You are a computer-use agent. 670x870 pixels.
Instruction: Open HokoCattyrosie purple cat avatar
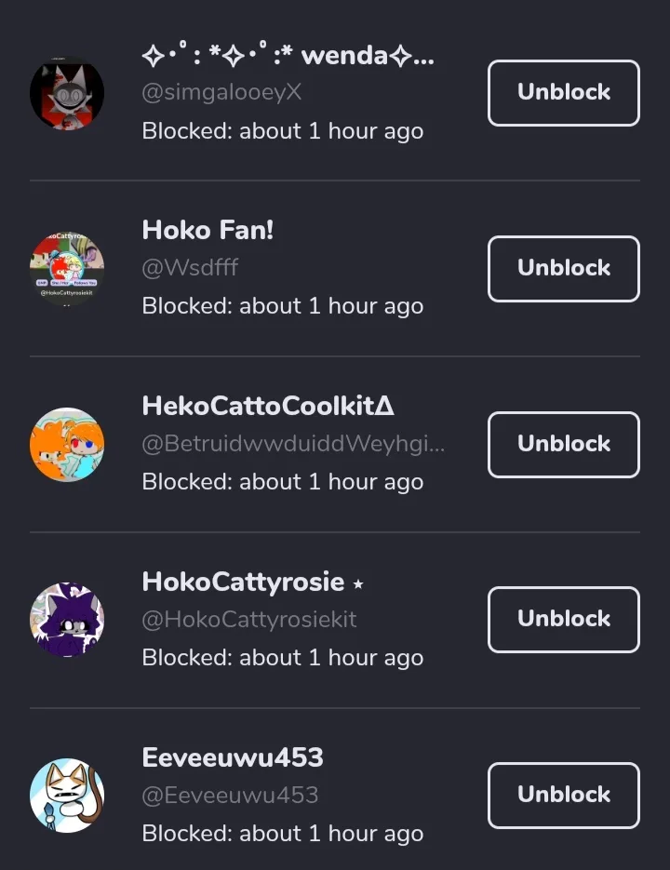click(x=67, y=619)
